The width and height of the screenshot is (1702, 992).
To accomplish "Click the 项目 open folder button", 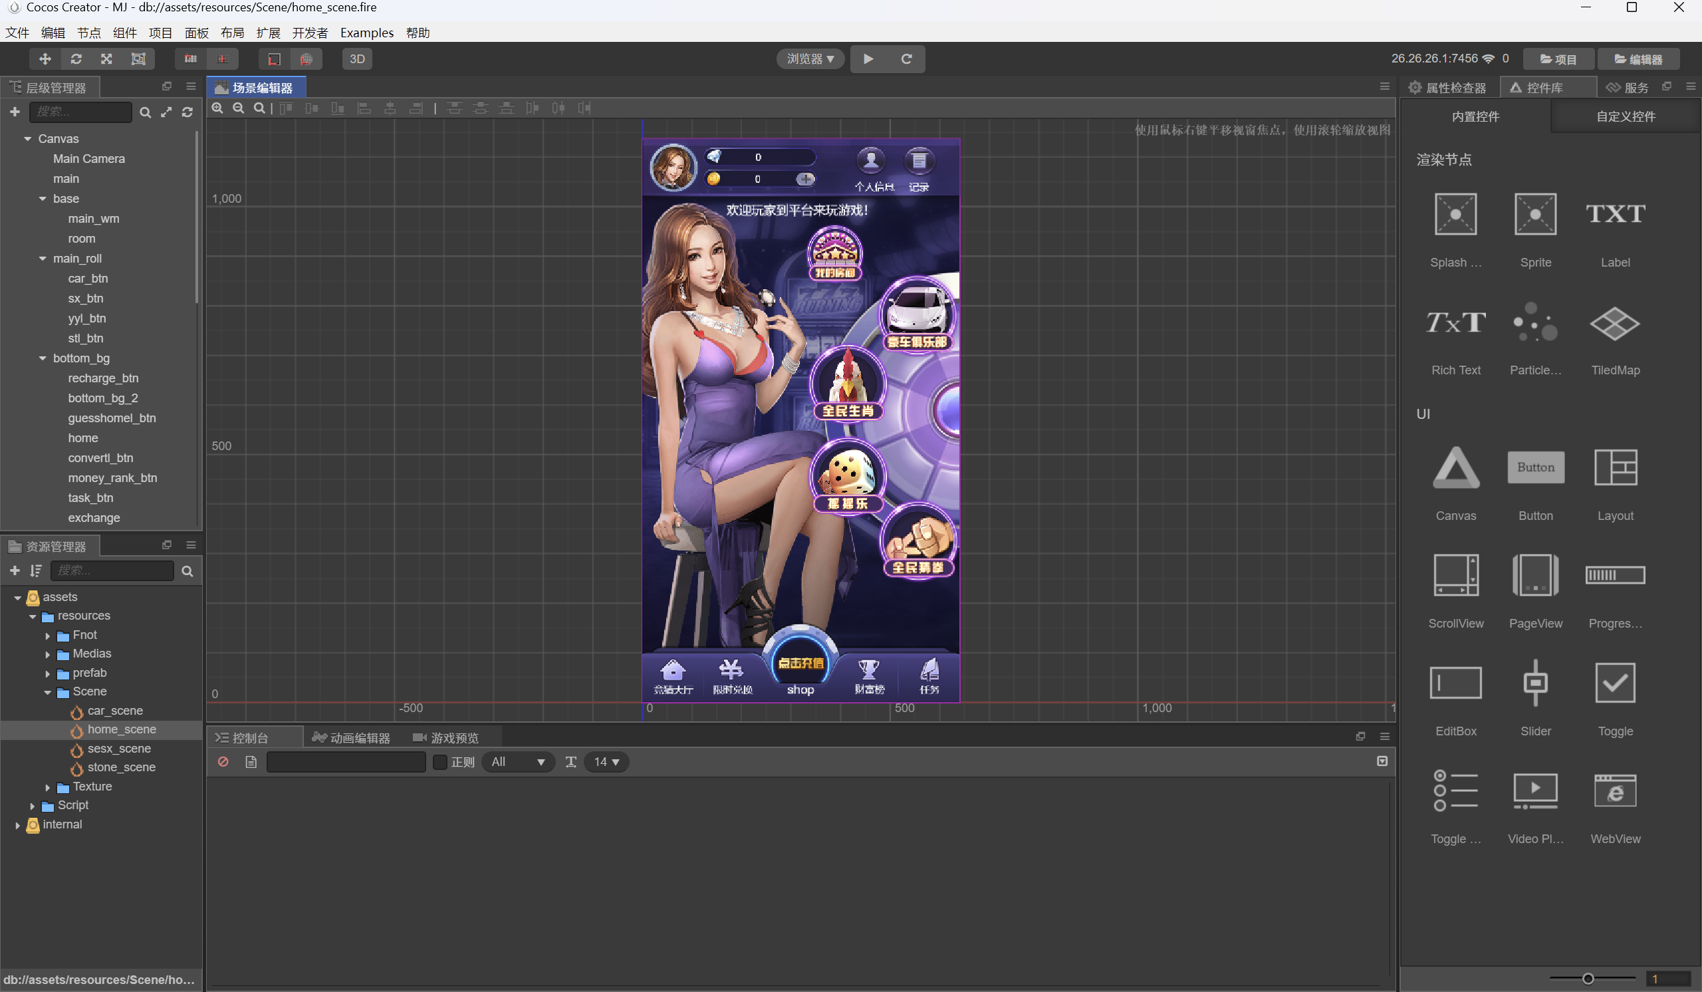I will click(x=1558, y=59).
